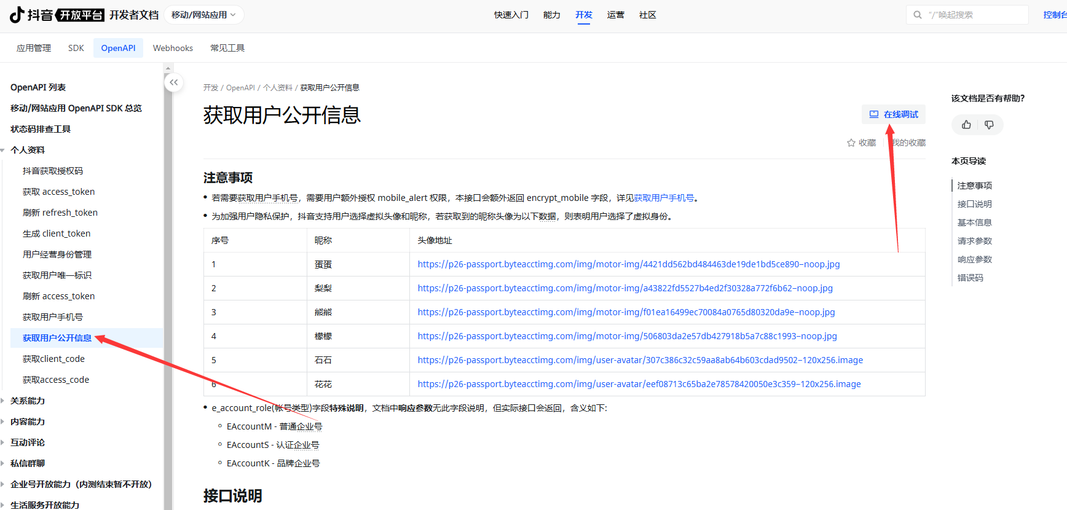Open 获取access_code doc
1067x510 pixels.
pyautogui.click(x=56, y=380)
